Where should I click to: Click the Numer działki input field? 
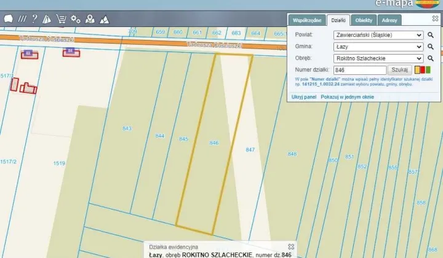(x=356, y=70)
